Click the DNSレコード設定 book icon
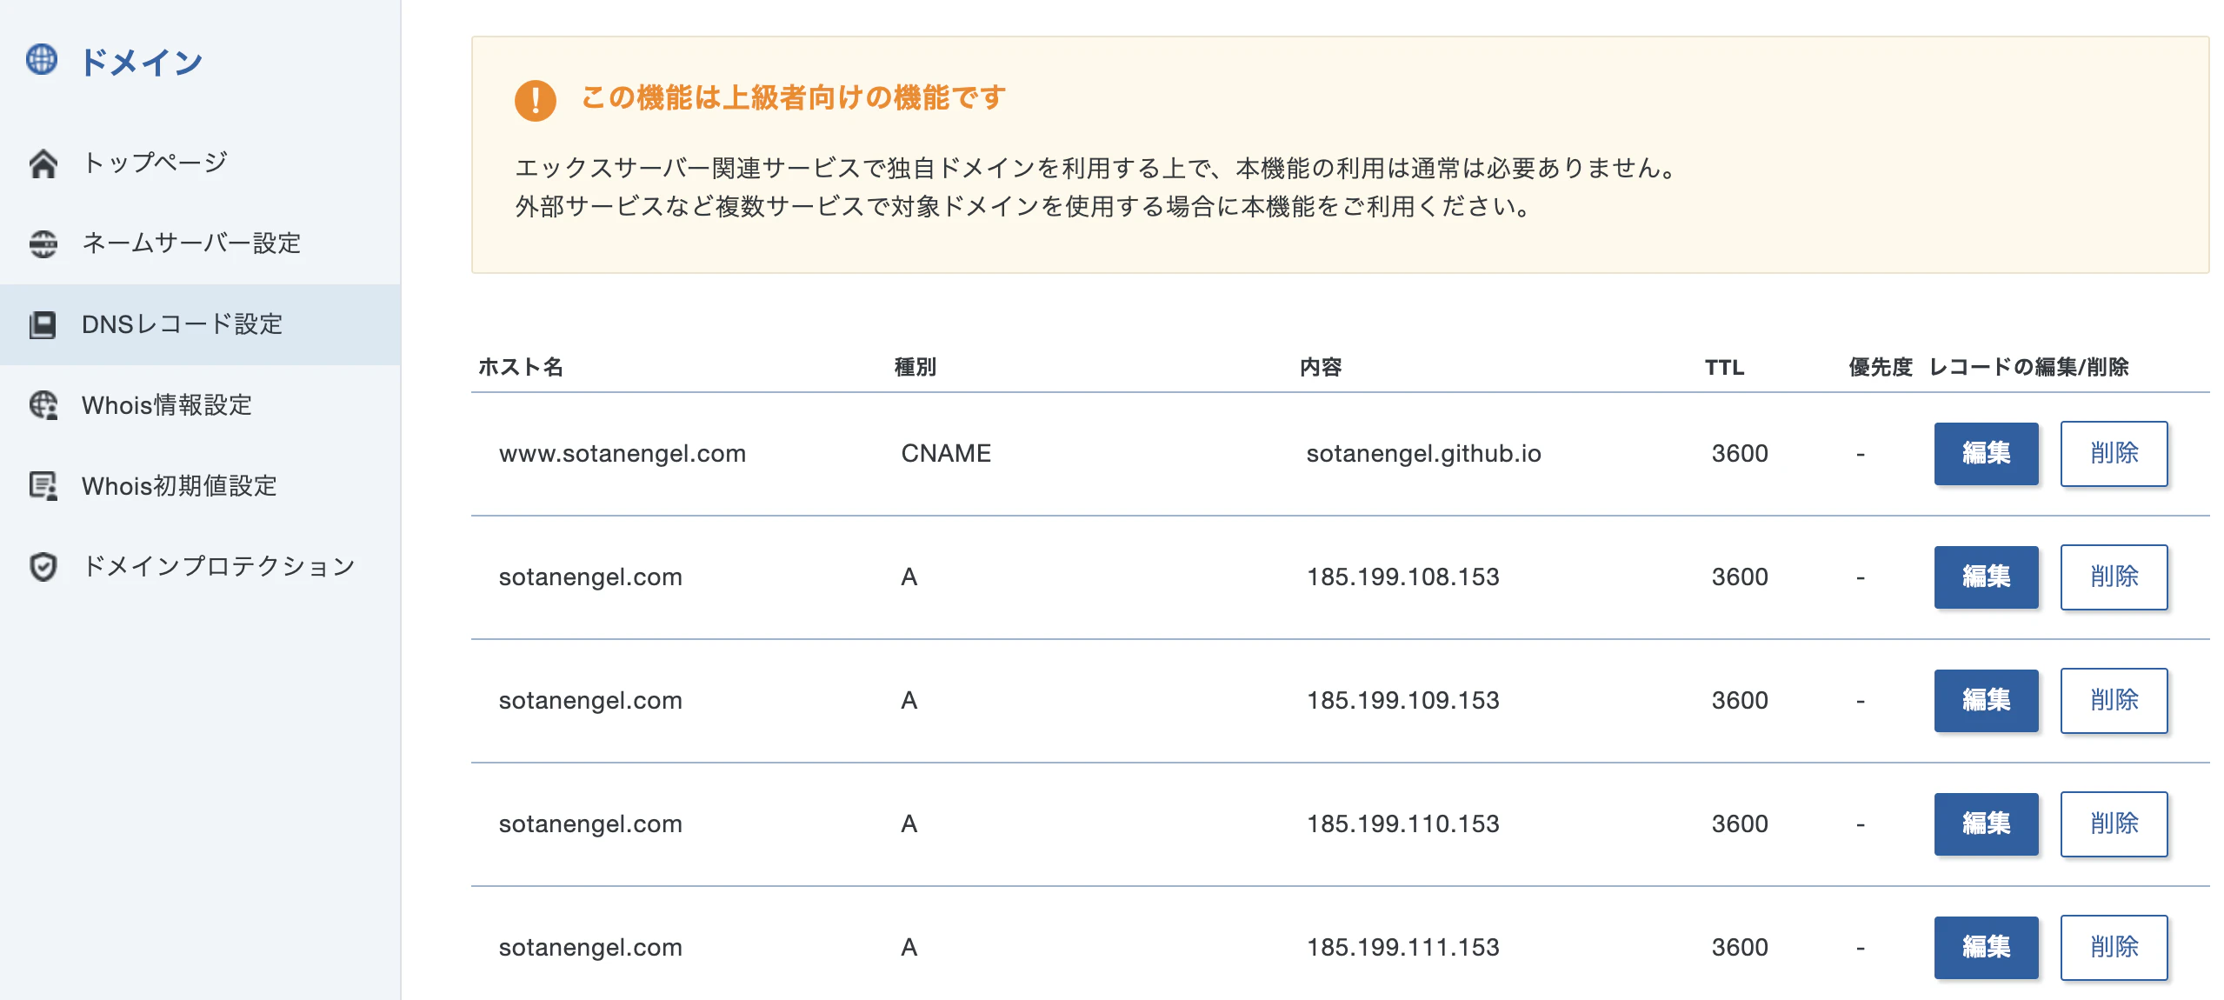This screenshot has width=2224, height=1000. tap(43, 324)
